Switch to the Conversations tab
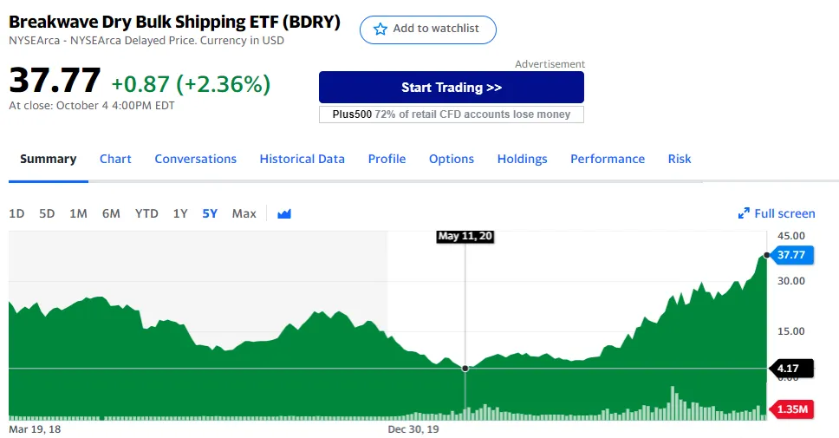Image resolution: width=839 pixels, height=438 pixels. coord(195,159)
